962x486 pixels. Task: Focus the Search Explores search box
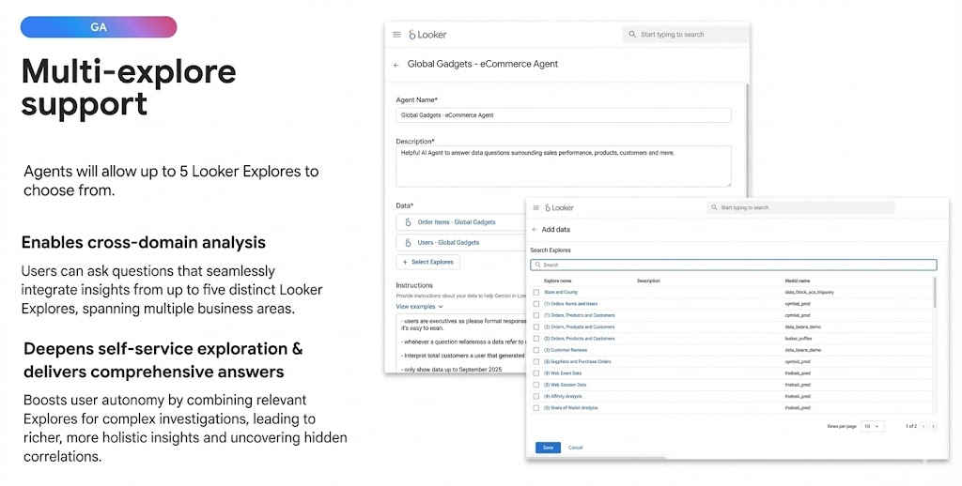(733, 265)
